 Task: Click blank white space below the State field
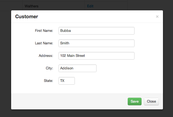(x=87, y=89)
